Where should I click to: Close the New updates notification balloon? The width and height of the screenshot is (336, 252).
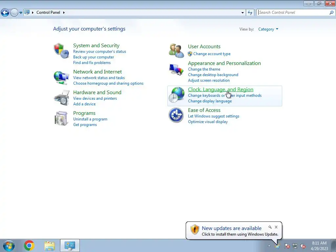(x=276, y=227)
